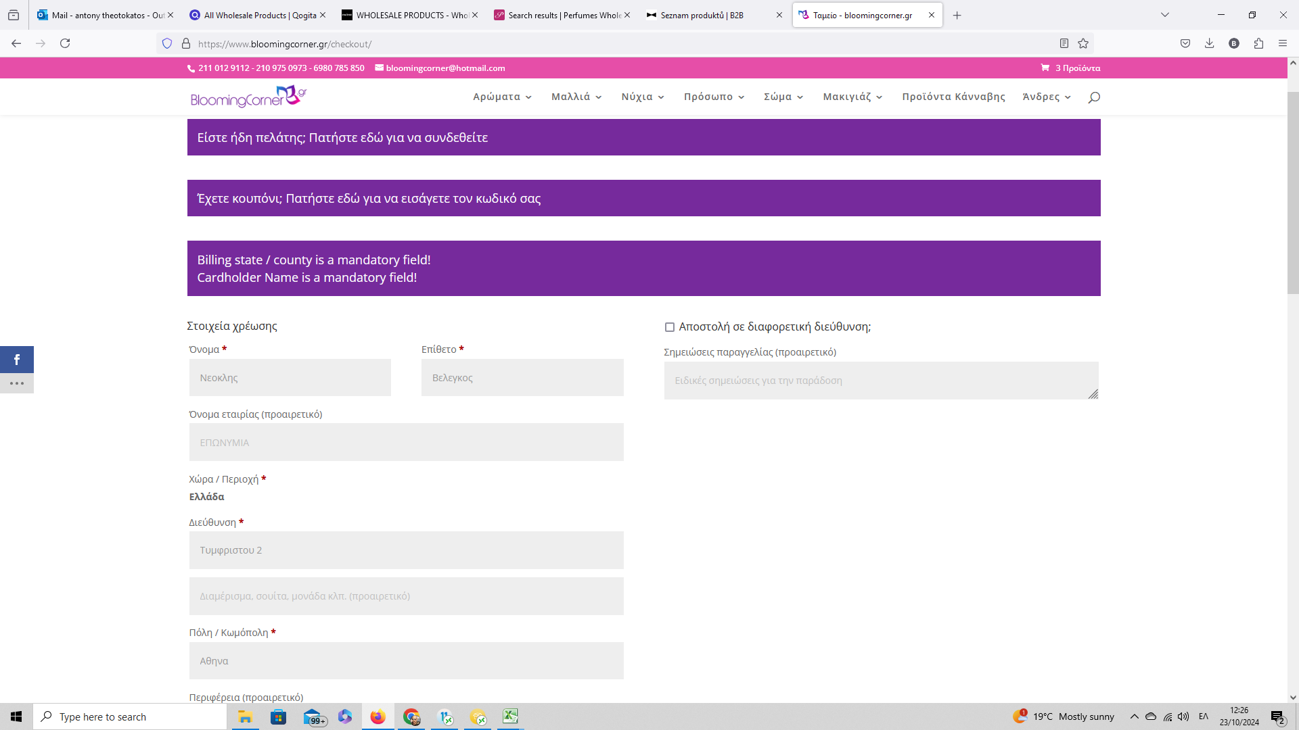This screenshot has height=730, width=1299.
Task: Click the BloomingCorner logo
Action: coord(248,97)
